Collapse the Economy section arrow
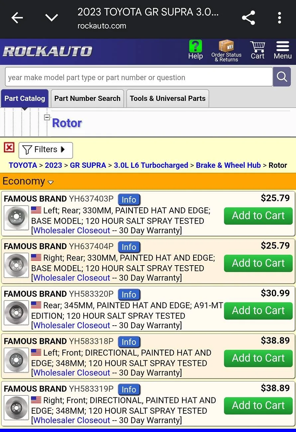The image size is (296, 432). [50, 182]
